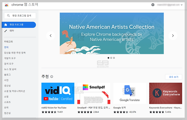Choose the 블로그 category
The height and width of the screenshot is (120, 187).
7,75
